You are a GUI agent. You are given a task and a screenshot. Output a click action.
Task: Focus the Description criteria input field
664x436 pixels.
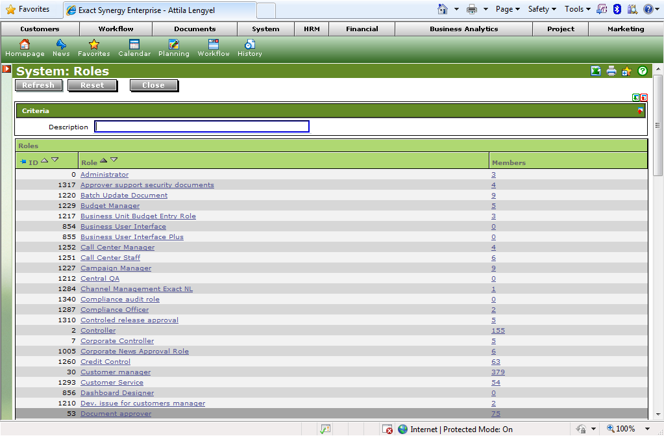(x=202, y=127)
